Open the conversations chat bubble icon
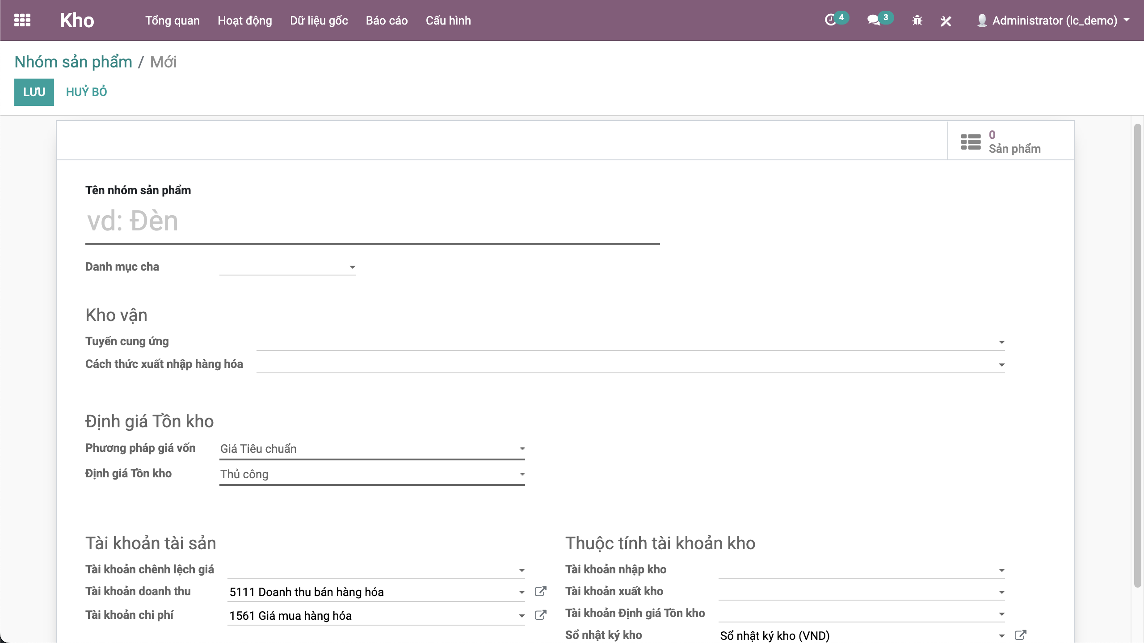The image size is (1144, 643). (874, 20)
